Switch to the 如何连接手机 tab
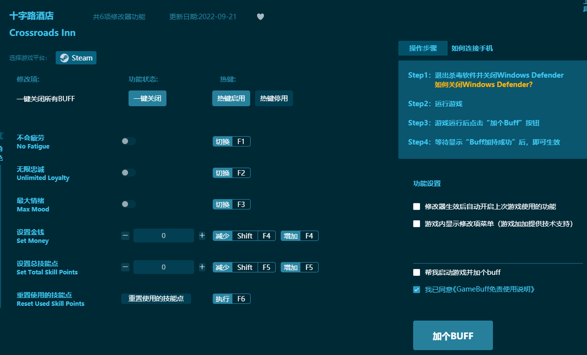587x355 pixels. (472, 48)
